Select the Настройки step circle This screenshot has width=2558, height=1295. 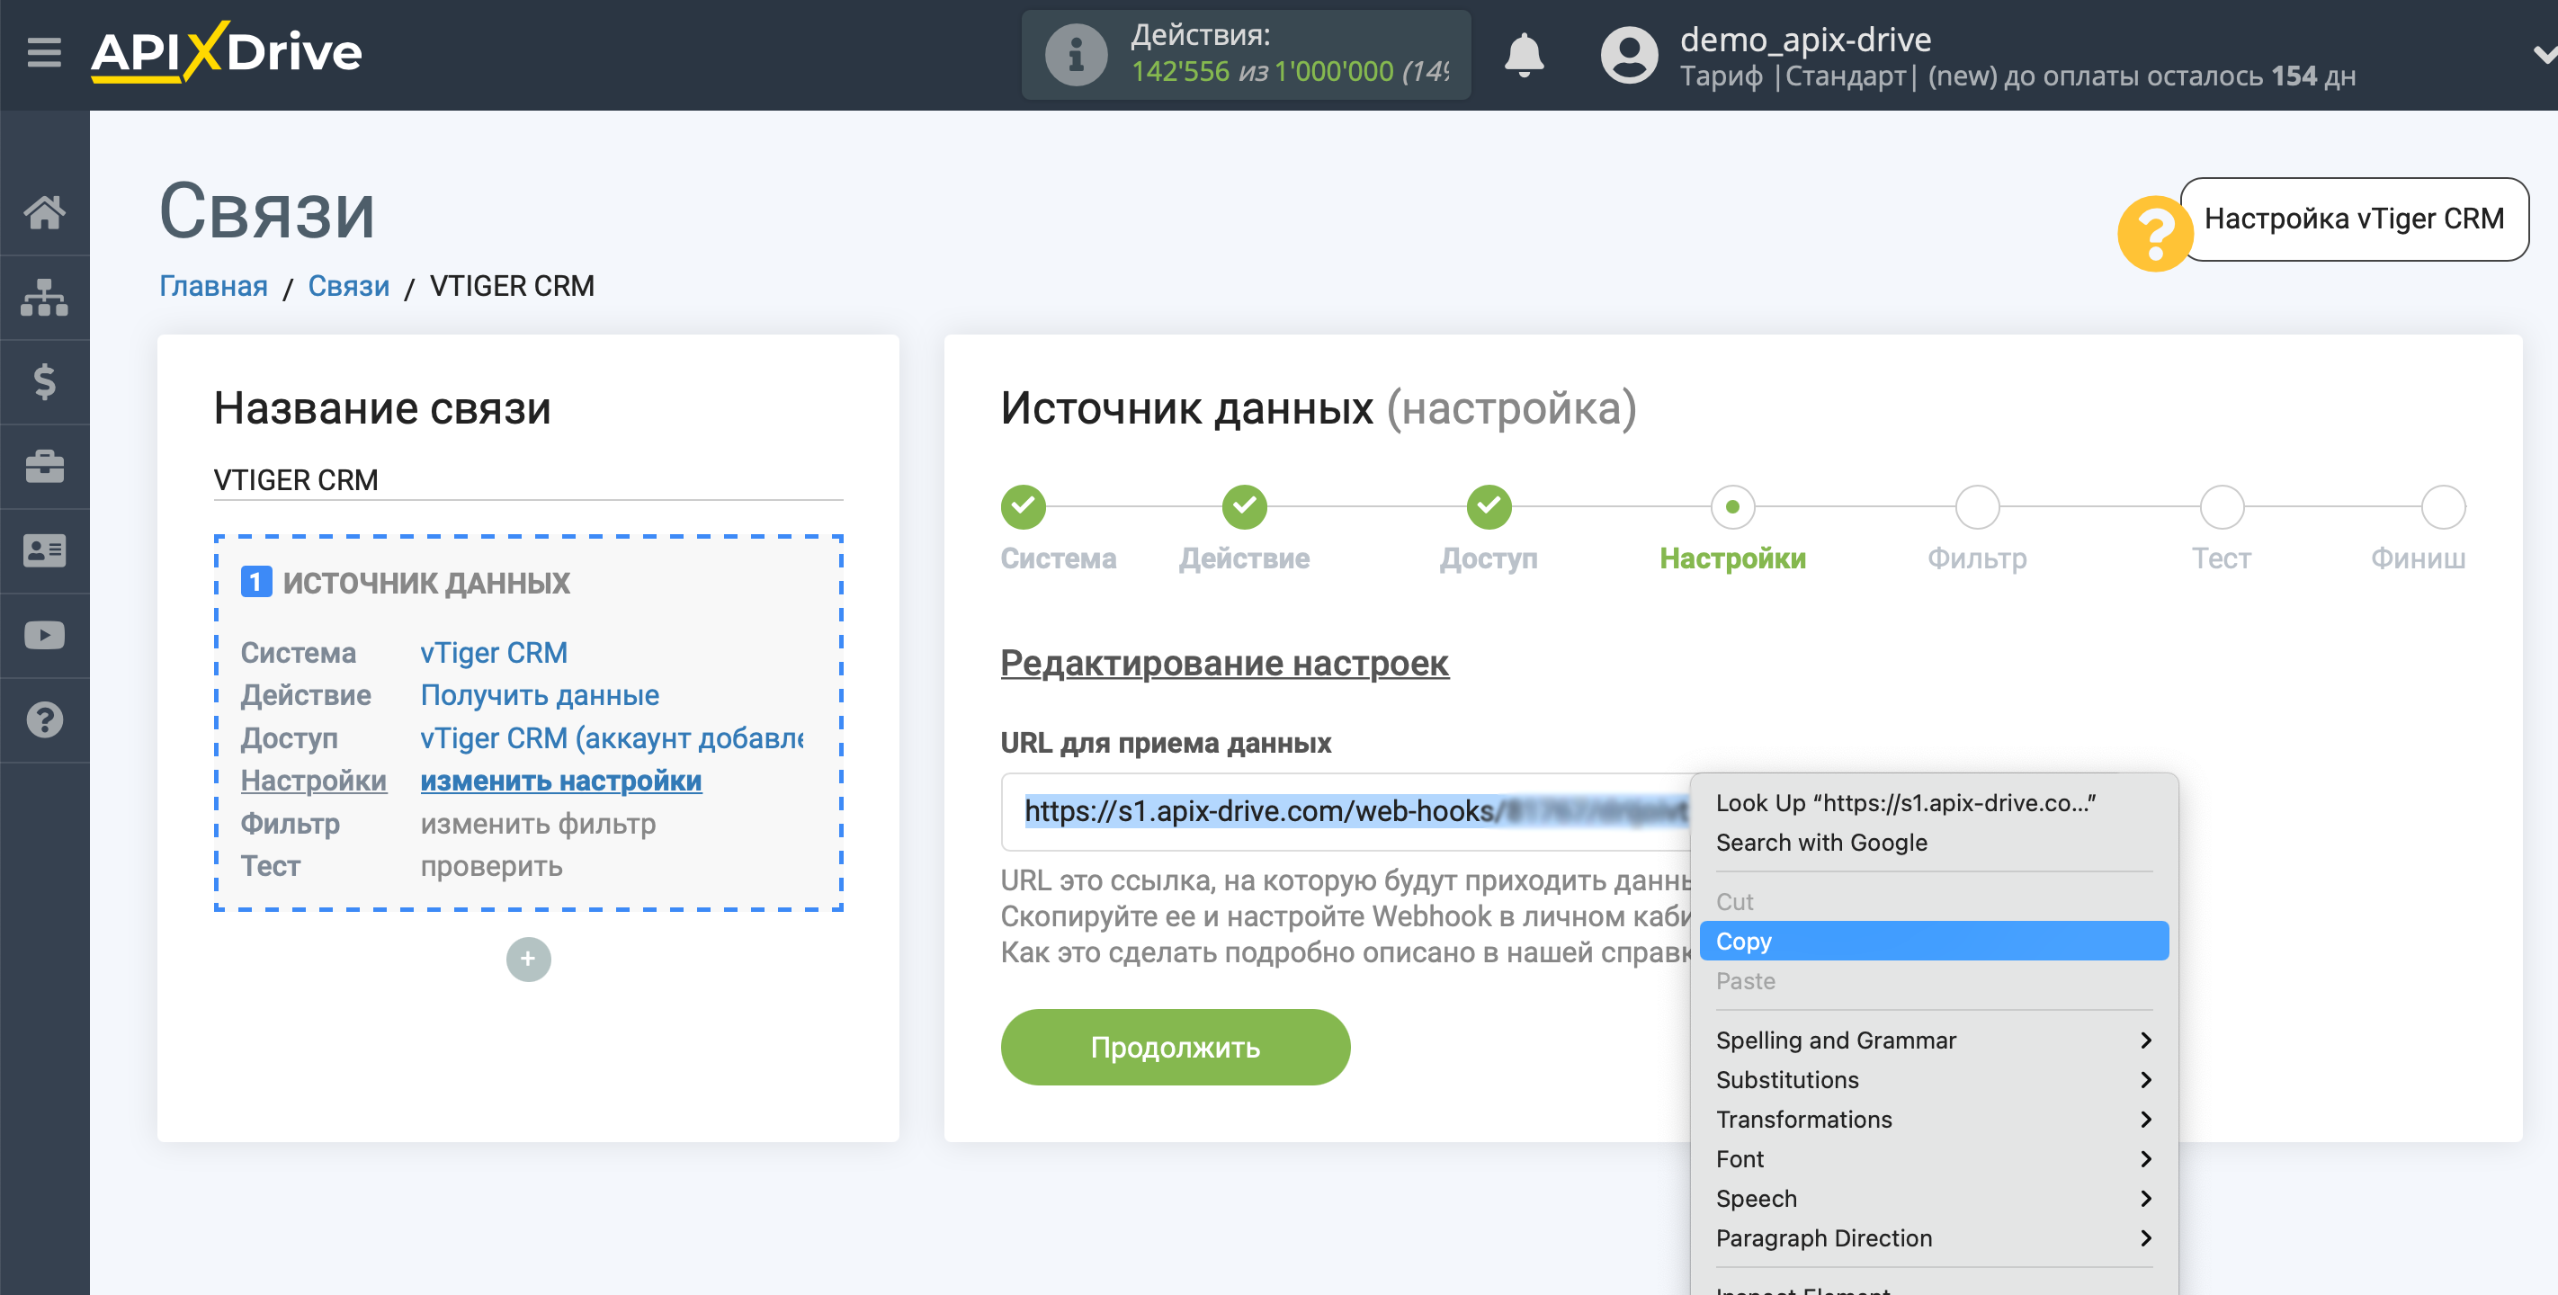point(1733,506)
